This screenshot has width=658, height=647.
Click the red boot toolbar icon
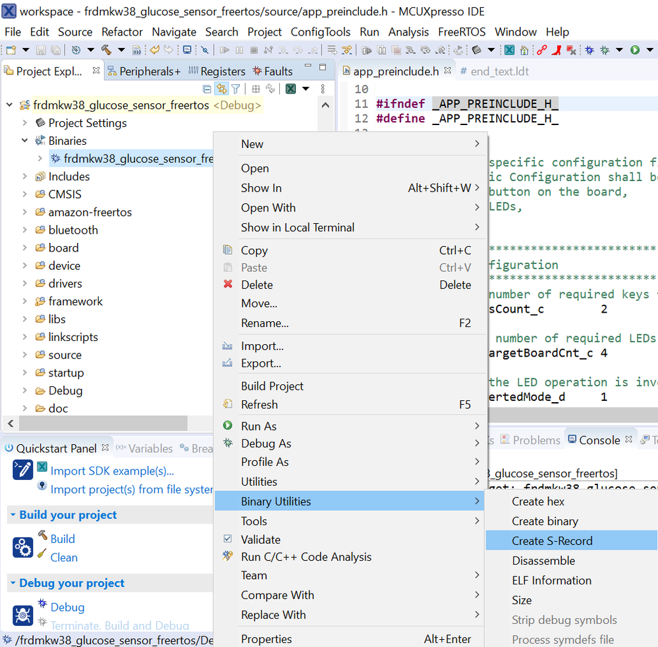[557, 50]
